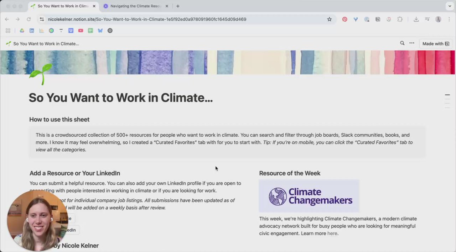Open the bar chart analytics bookmark
This screenshot has height=252, width=456.
(x=41, y=31)
